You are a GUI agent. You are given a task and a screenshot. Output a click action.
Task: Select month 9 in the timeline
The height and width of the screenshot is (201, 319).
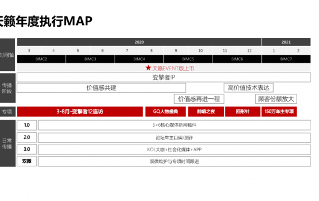click(176, 51)
